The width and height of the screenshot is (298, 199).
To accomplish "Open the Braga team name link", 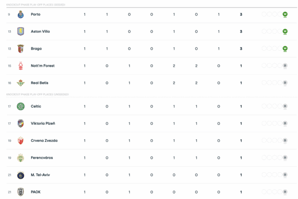I will 36,49.
